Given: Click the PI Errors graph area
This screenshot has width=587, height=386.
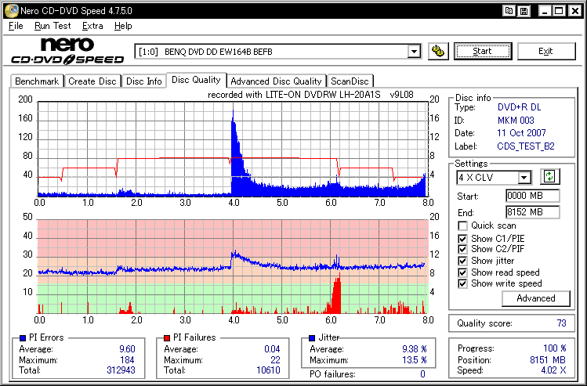Looking at the screenshot, I should click(x=233, y=148).
